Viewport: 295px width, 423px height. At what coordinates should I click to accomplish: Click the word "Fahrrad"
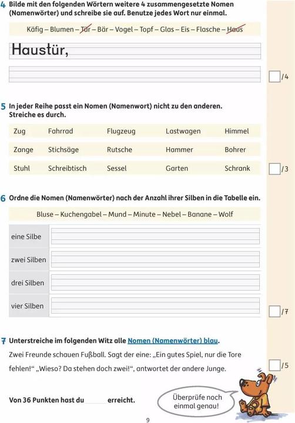point(61,131)
